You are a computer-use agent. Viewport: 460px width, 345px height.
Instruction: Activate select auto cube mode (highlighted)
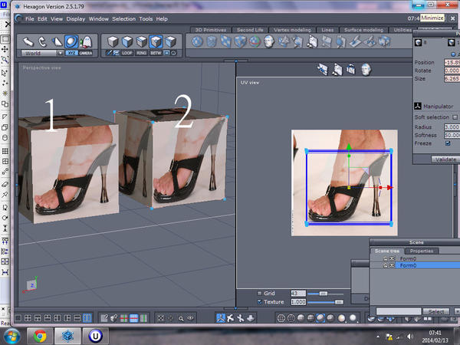[156, 42]
